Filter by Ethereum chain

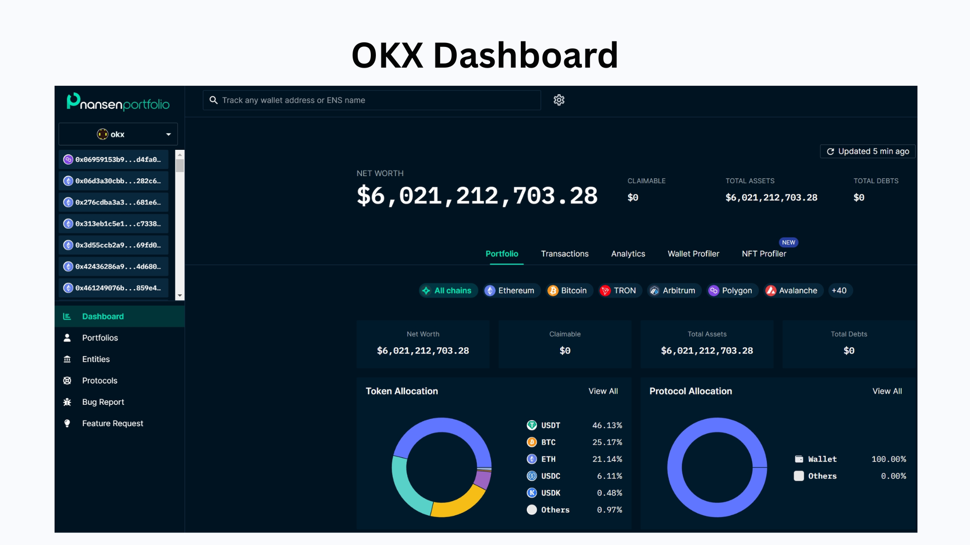[x=511, y=290]
